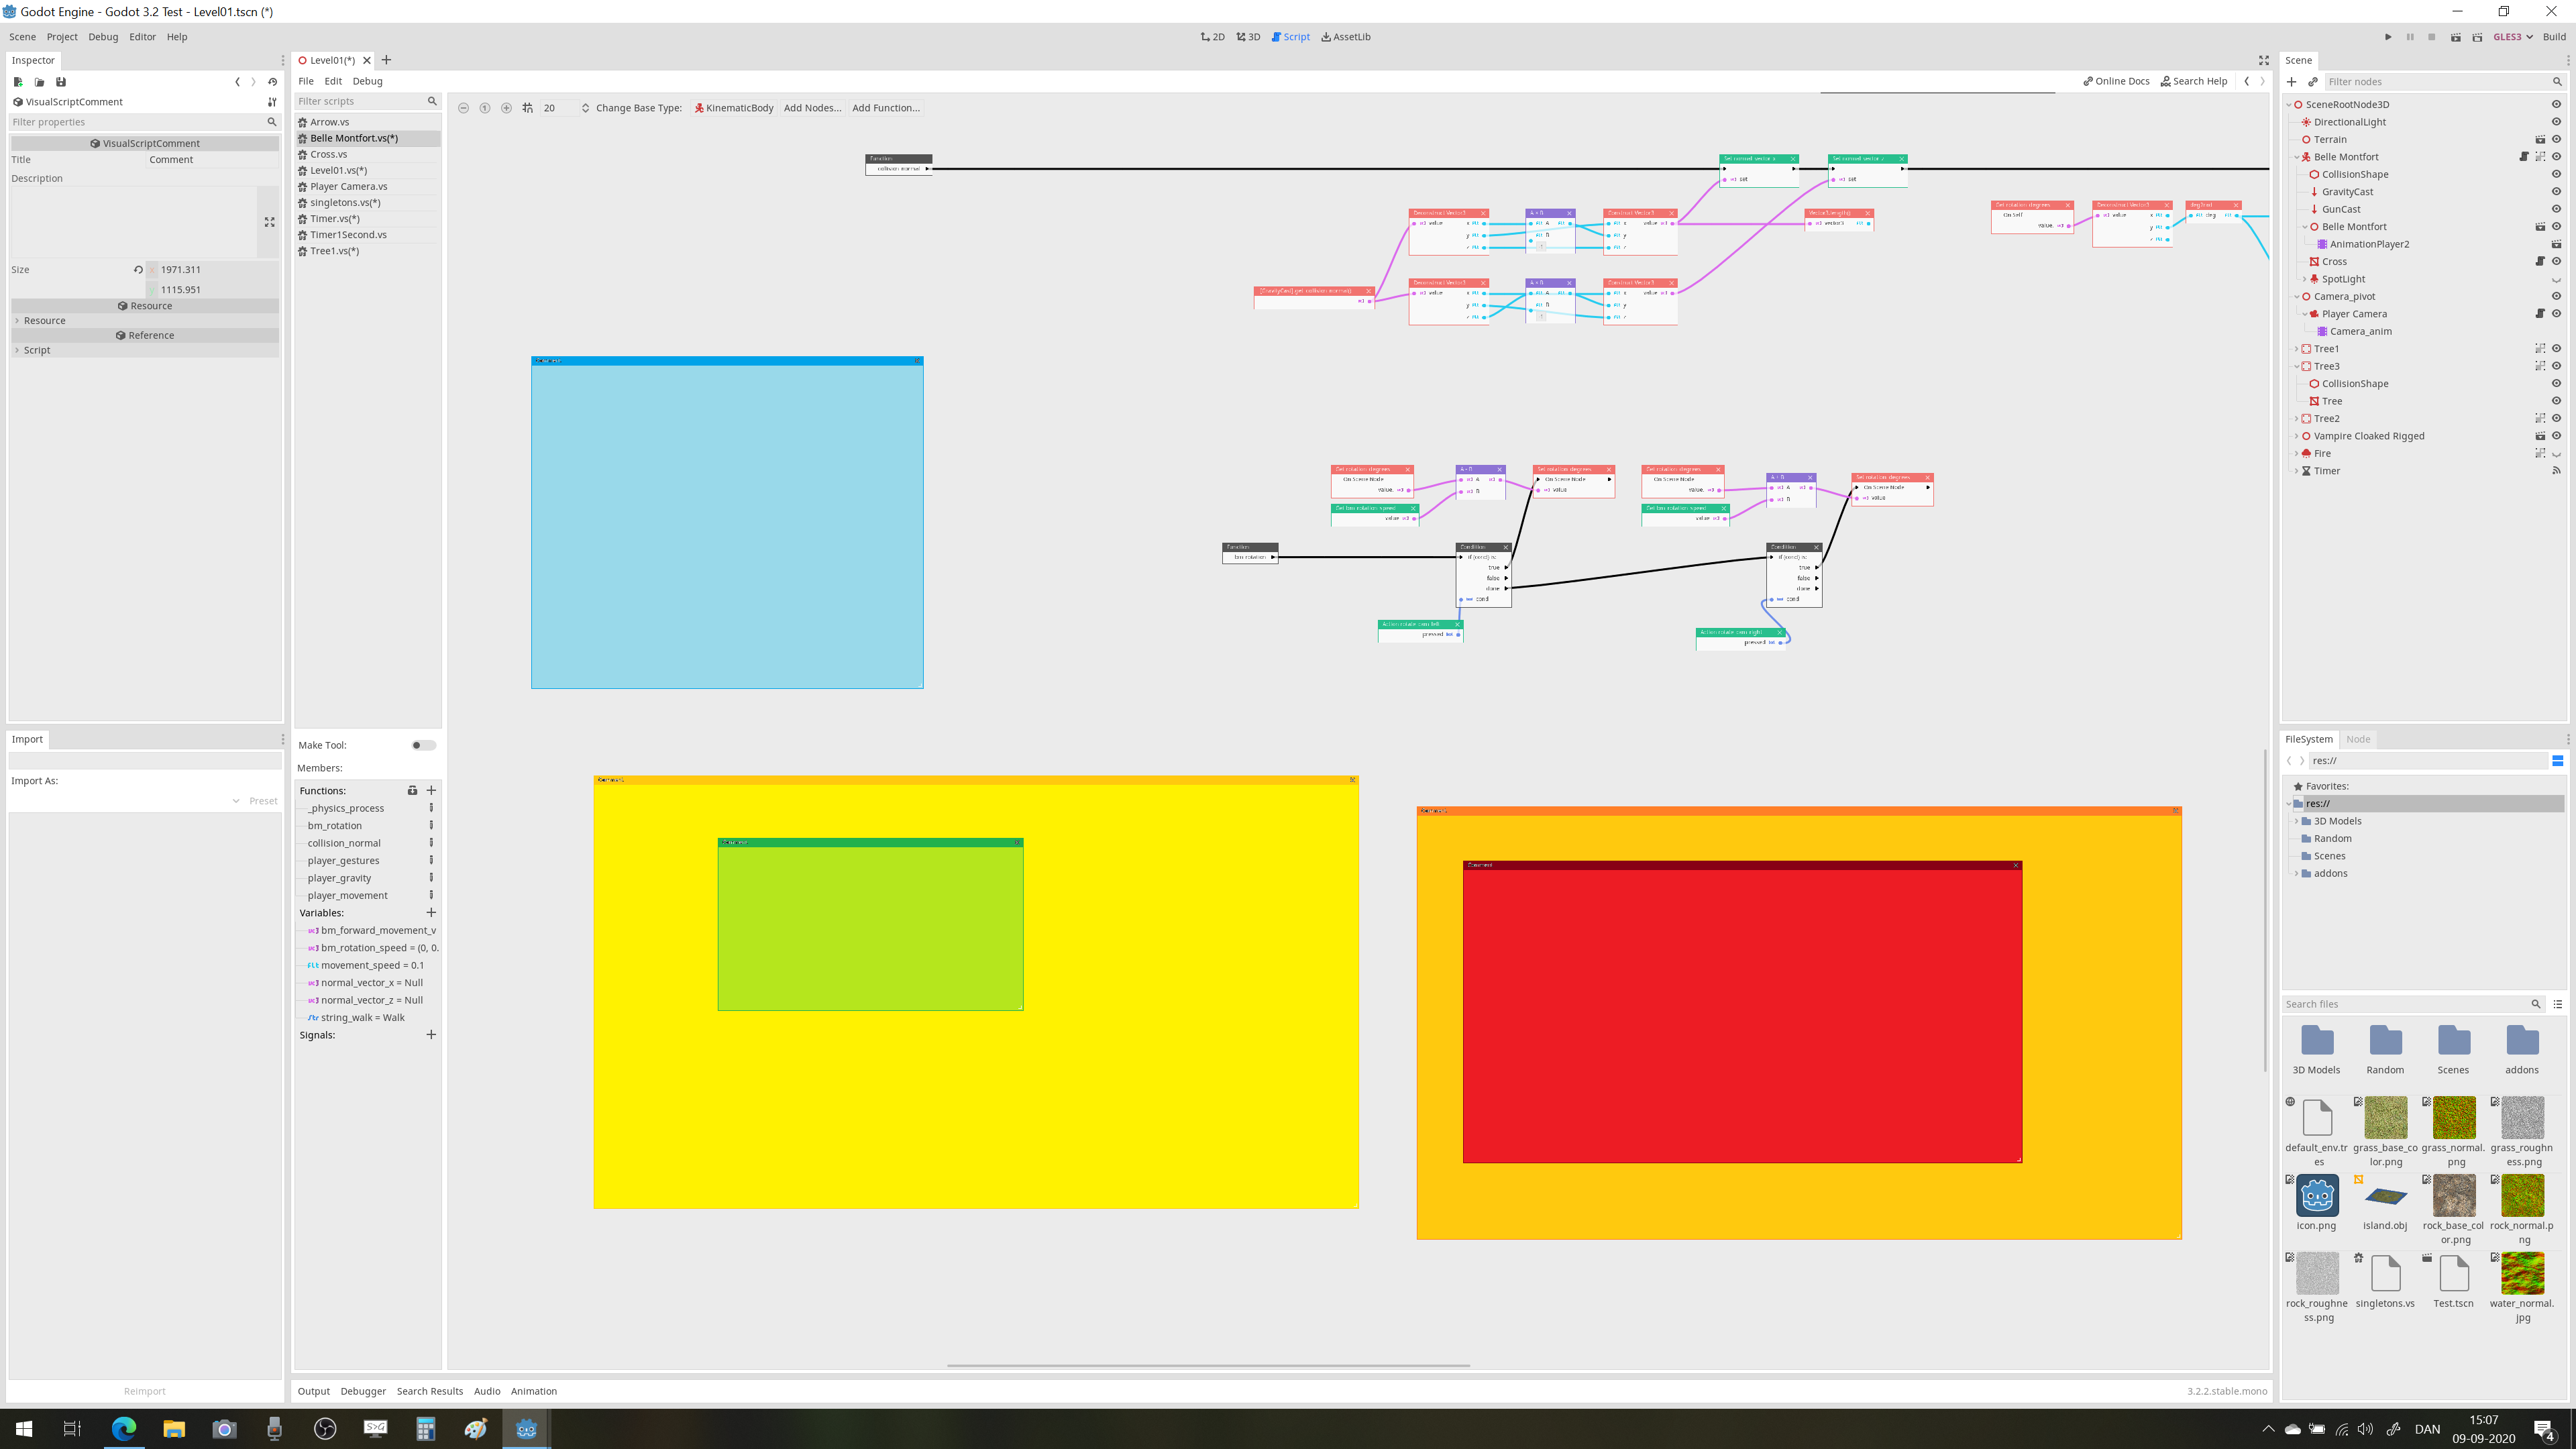This screenshot has width=2576, height=1449.
Task: Open the Online Docs link
Action: 2116,81
